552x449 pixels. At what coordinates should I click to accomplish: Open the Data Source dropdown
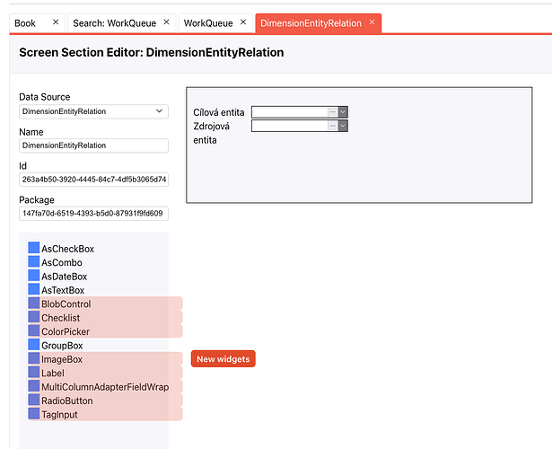[x=93, y=111]
